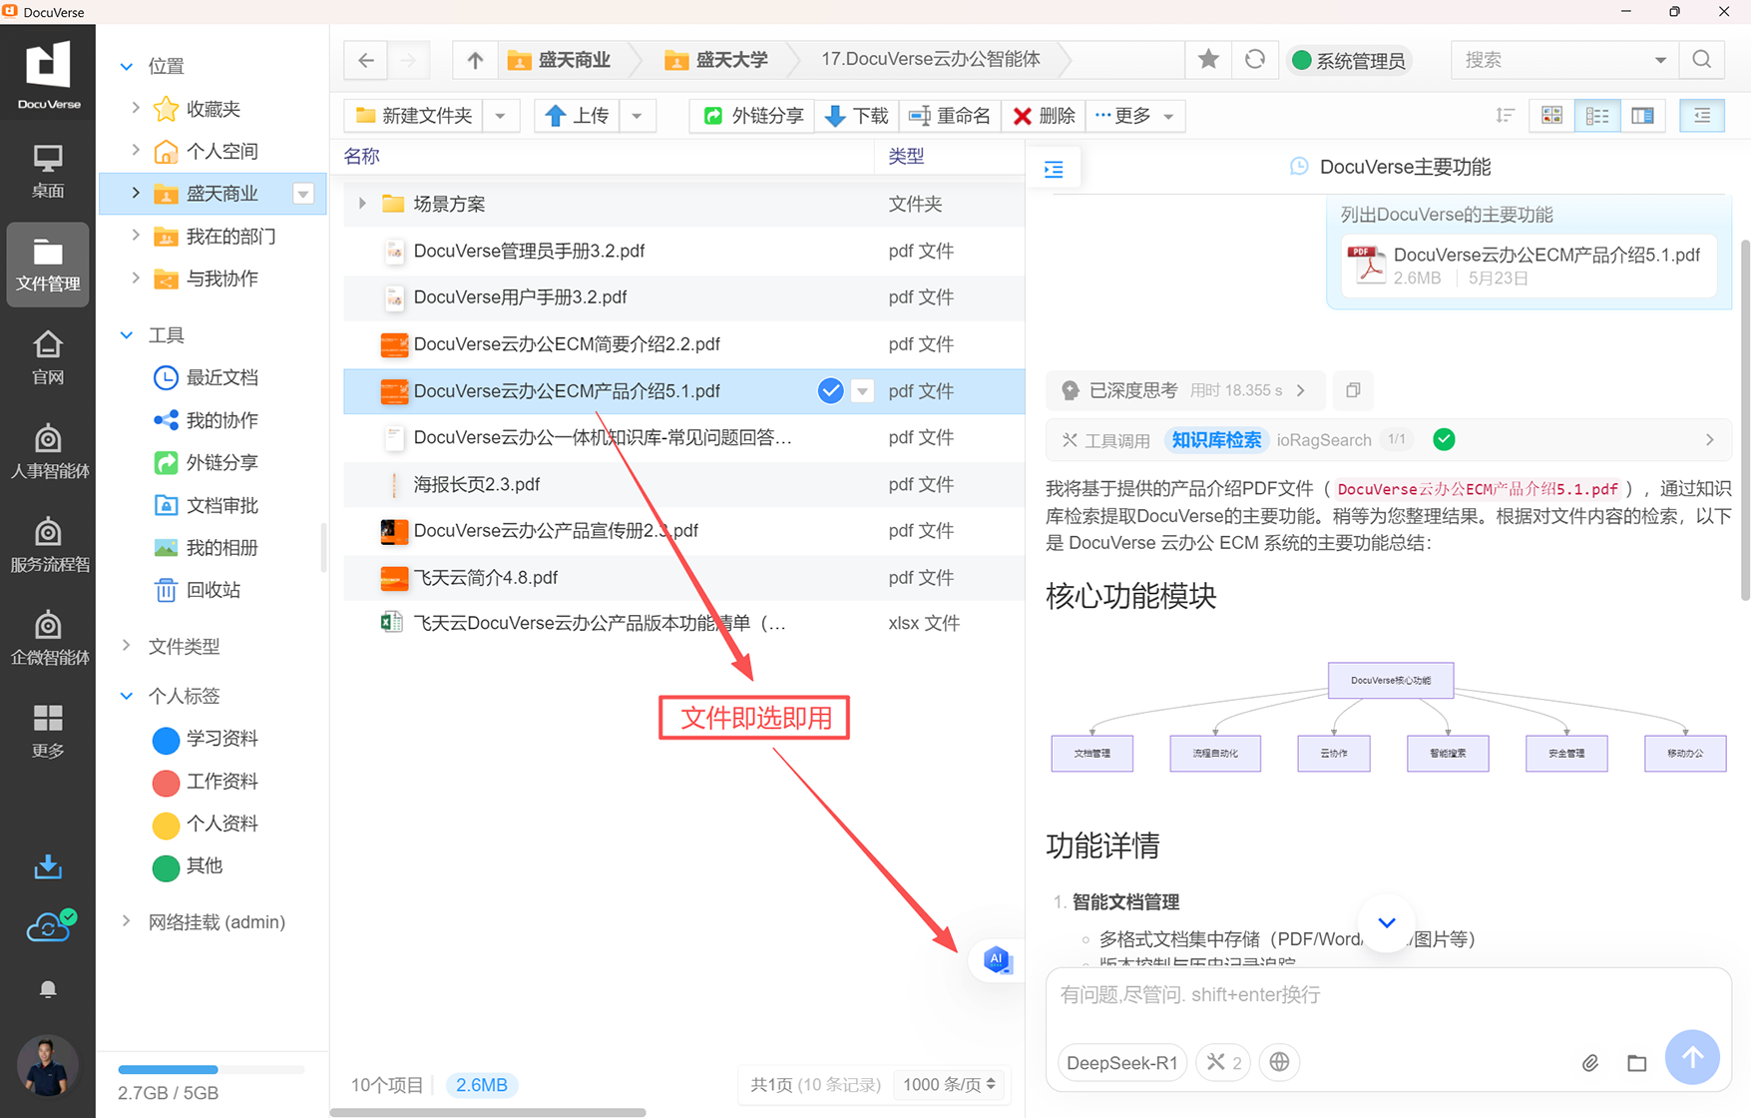Click the favorite star icon in address bar
The width and height of the screenshot is (1751, 1118).
click(x=1208, y=60)
